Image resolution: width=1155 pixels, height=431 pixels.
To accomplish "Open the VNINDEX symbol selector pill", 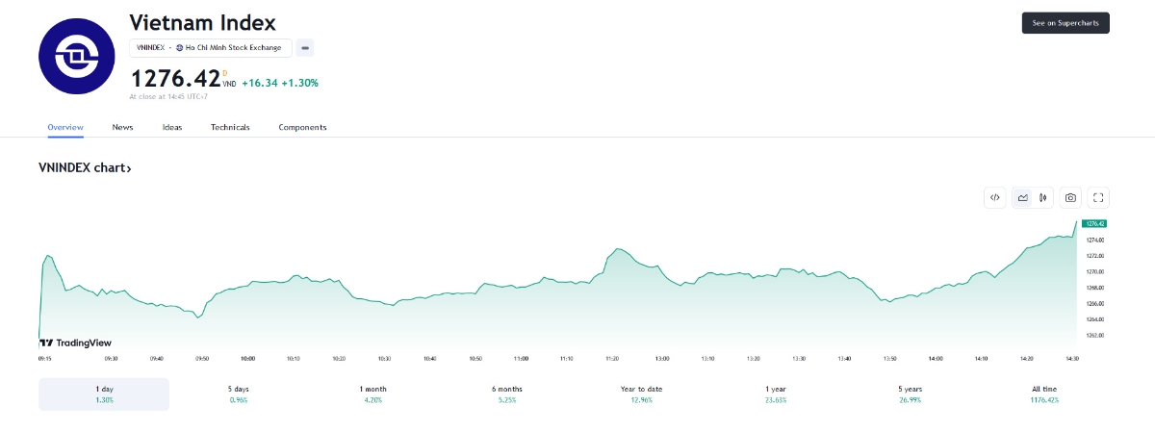I will coord(211,47).
